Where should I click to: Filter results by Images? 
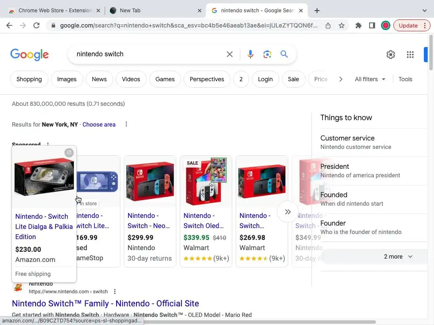[x=67, y=79]
